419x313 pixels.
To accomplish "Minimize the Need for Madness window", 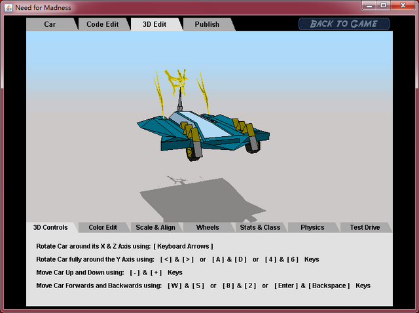I will [x=369, y=5].
